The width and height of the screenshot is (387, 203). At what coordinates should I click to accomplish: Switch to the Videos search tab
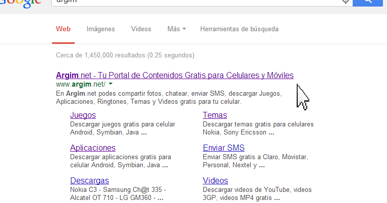pos(141,29)
